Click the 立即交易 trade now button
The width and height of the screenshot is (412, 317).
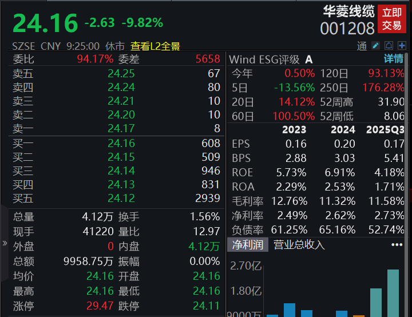click(x=392, y=19)
